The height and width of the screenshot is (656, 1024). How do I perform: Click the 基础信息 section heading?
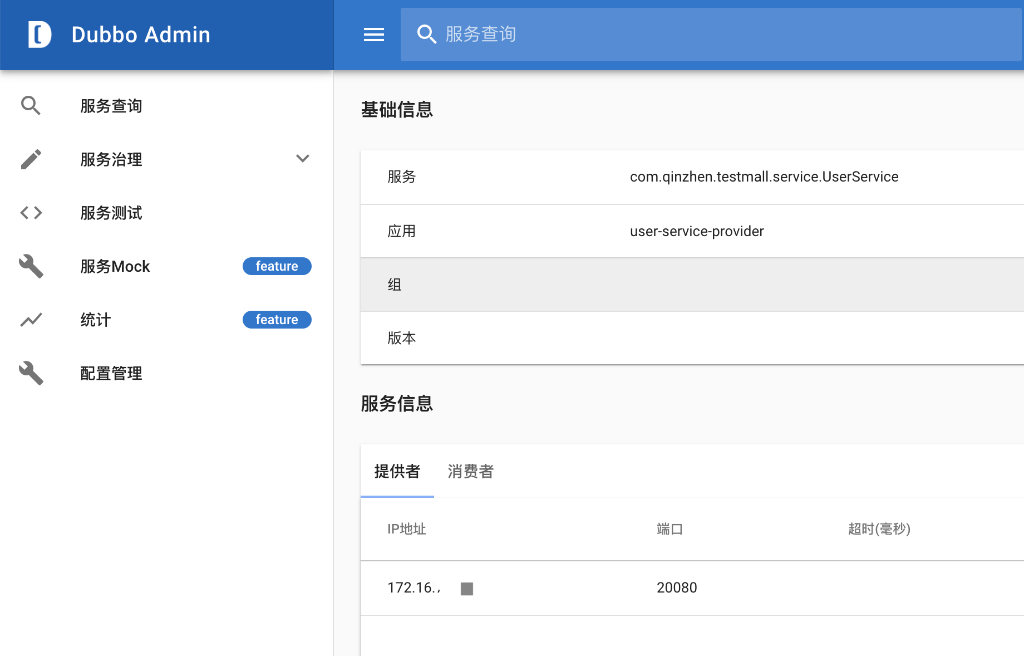tap(397, 109)
